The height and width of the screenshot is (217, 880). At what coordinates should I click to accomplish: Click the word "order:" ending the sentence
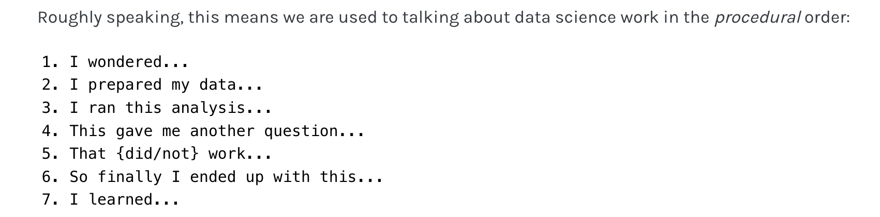pos(827,18)
